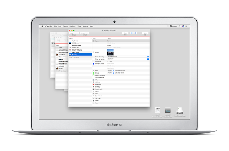Click the Instant Message bubble icon

pyautogui.click(x=94, y=75)
